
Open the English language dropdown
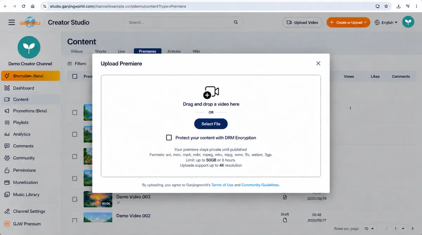386,22
